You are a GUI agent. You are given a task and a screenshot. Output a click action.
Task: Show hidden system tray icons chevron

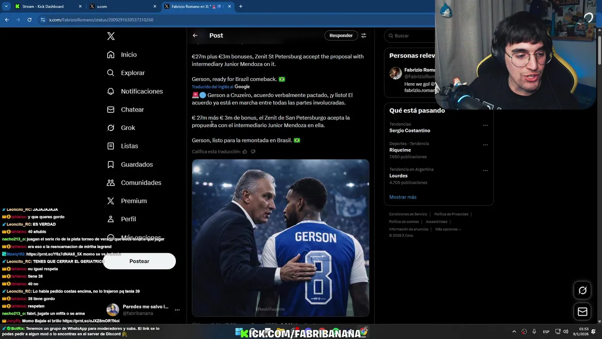[514, 331]
